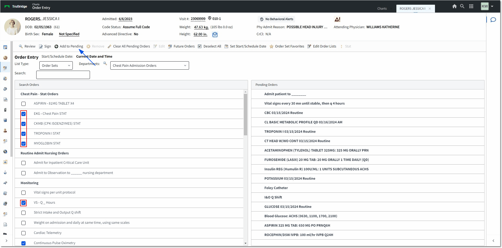Select pending order Foley Catheter

(368, 188)
